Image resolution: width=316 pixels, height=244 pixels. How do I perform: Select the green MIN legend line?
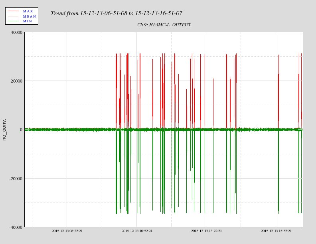(x=13, y=21)
